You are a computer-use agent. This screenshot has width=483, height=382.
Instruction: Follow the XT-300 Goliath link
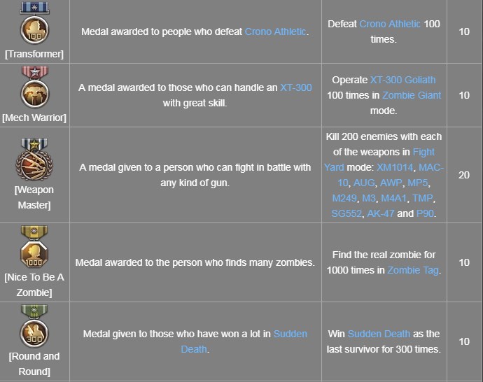[x=402, y=80]
